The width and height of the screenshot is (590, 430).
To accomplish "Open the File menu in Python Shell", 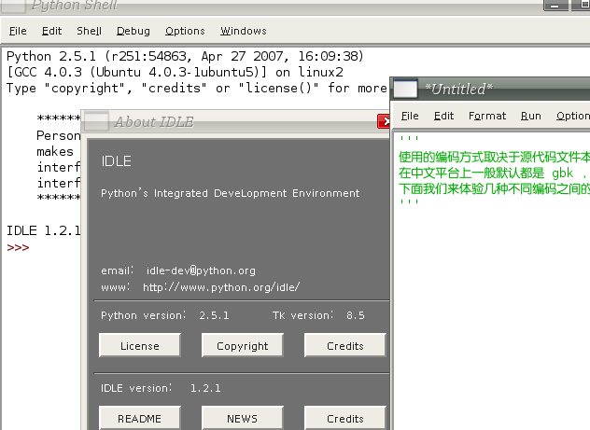I will (18, 31).
